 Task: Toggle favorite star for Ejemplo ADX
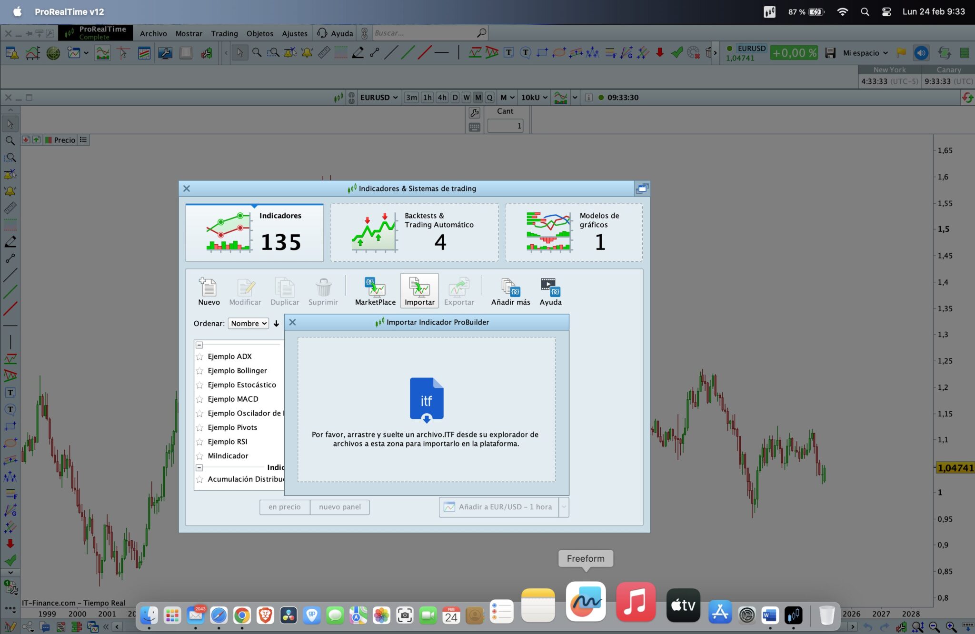200,357
